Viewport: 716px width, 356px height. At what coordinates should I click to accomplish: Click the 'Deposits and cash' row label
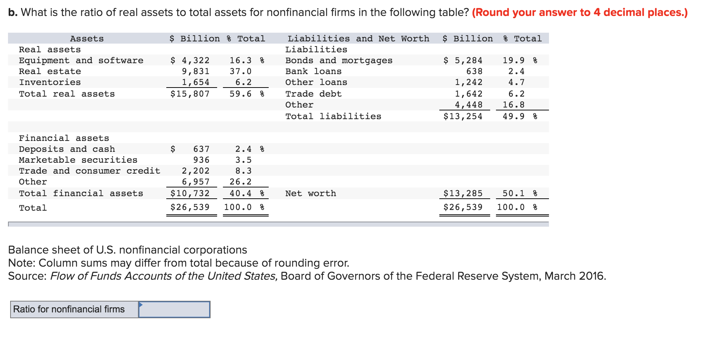[67, 149]
